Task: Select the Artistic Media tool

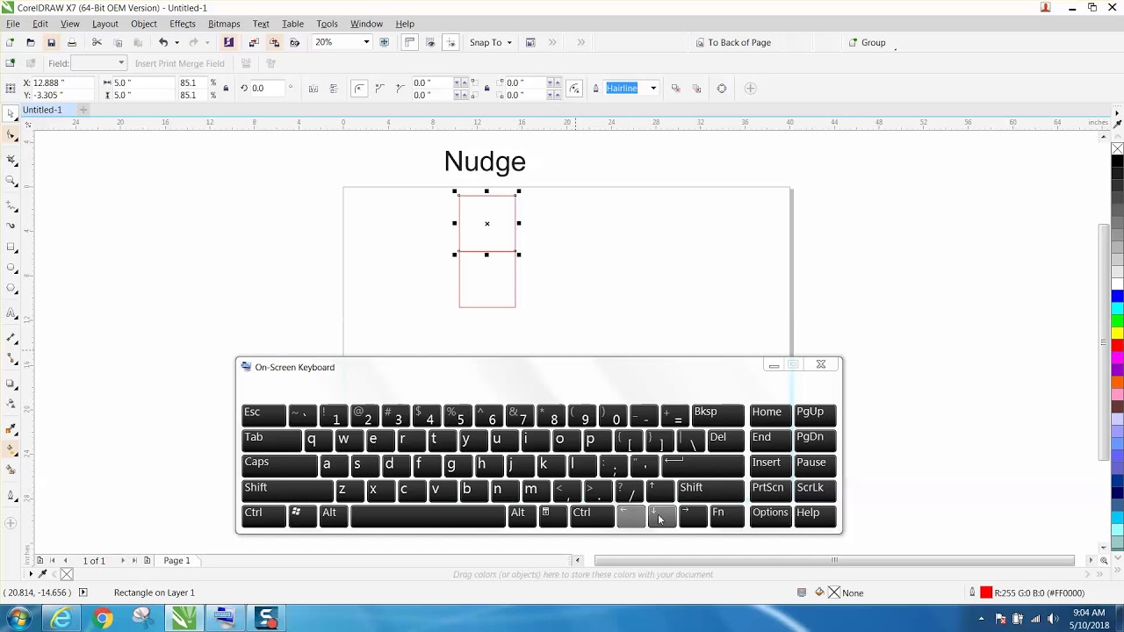Action: pos(11,226)
